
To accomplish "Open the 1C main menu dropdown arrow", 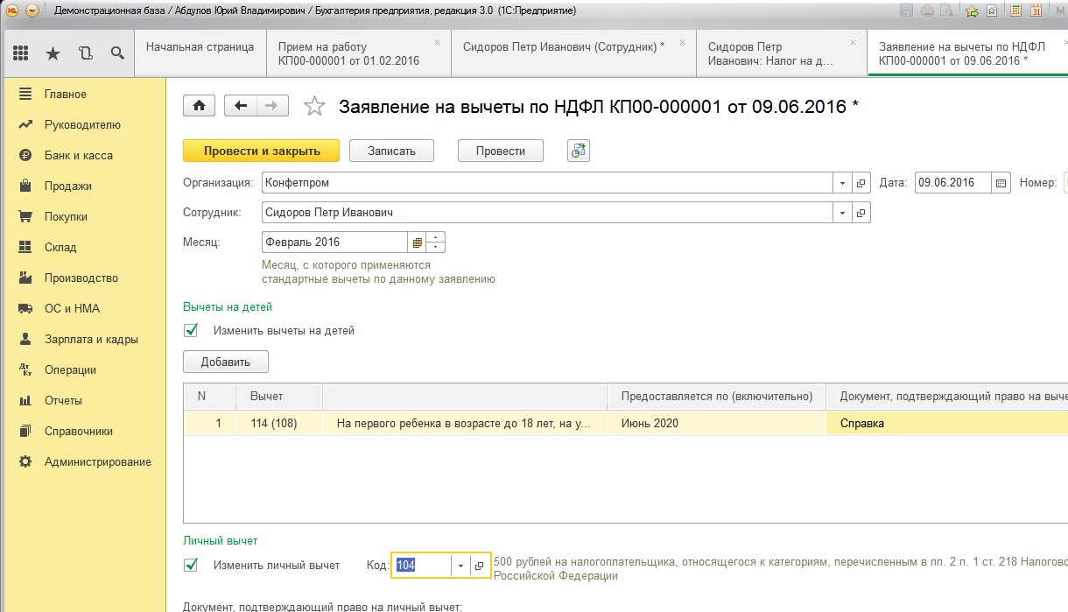I will click(32, 11).
